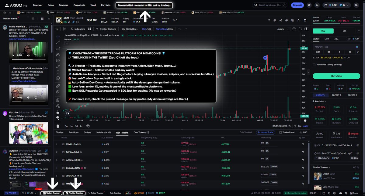Toggle the Only Tracked filter
The width and height of the screenshot is (365, 196).
(x=246, y=133)
